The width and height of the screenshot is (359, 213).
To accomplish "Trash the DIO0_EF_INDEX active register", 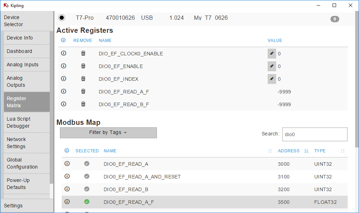I will tap(83, 79).
